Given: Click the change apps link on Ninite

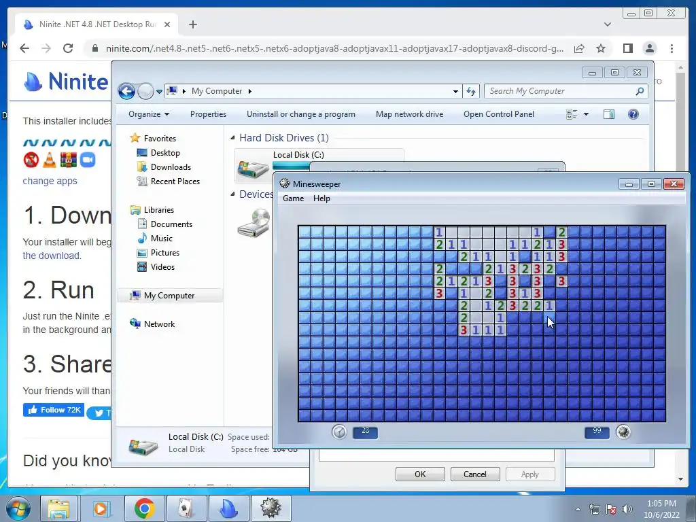Looking at the screenshot, I should click(50, 181).
